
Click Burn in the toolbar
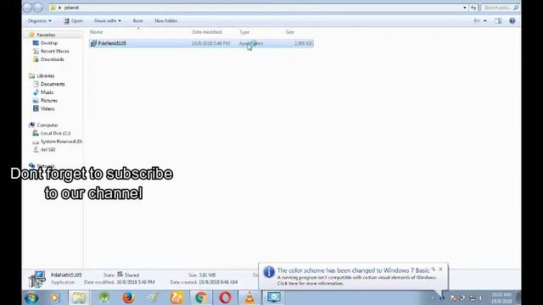(x=137, y=20)
